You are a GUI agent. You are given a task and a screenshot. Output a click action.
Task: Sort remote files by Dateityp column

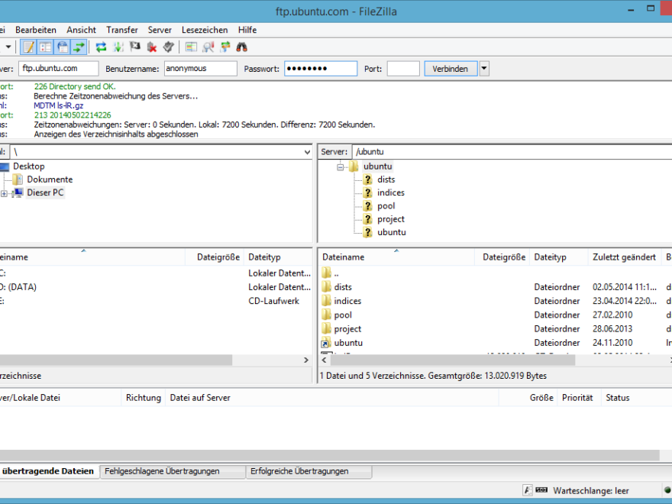tap(559, 257)
